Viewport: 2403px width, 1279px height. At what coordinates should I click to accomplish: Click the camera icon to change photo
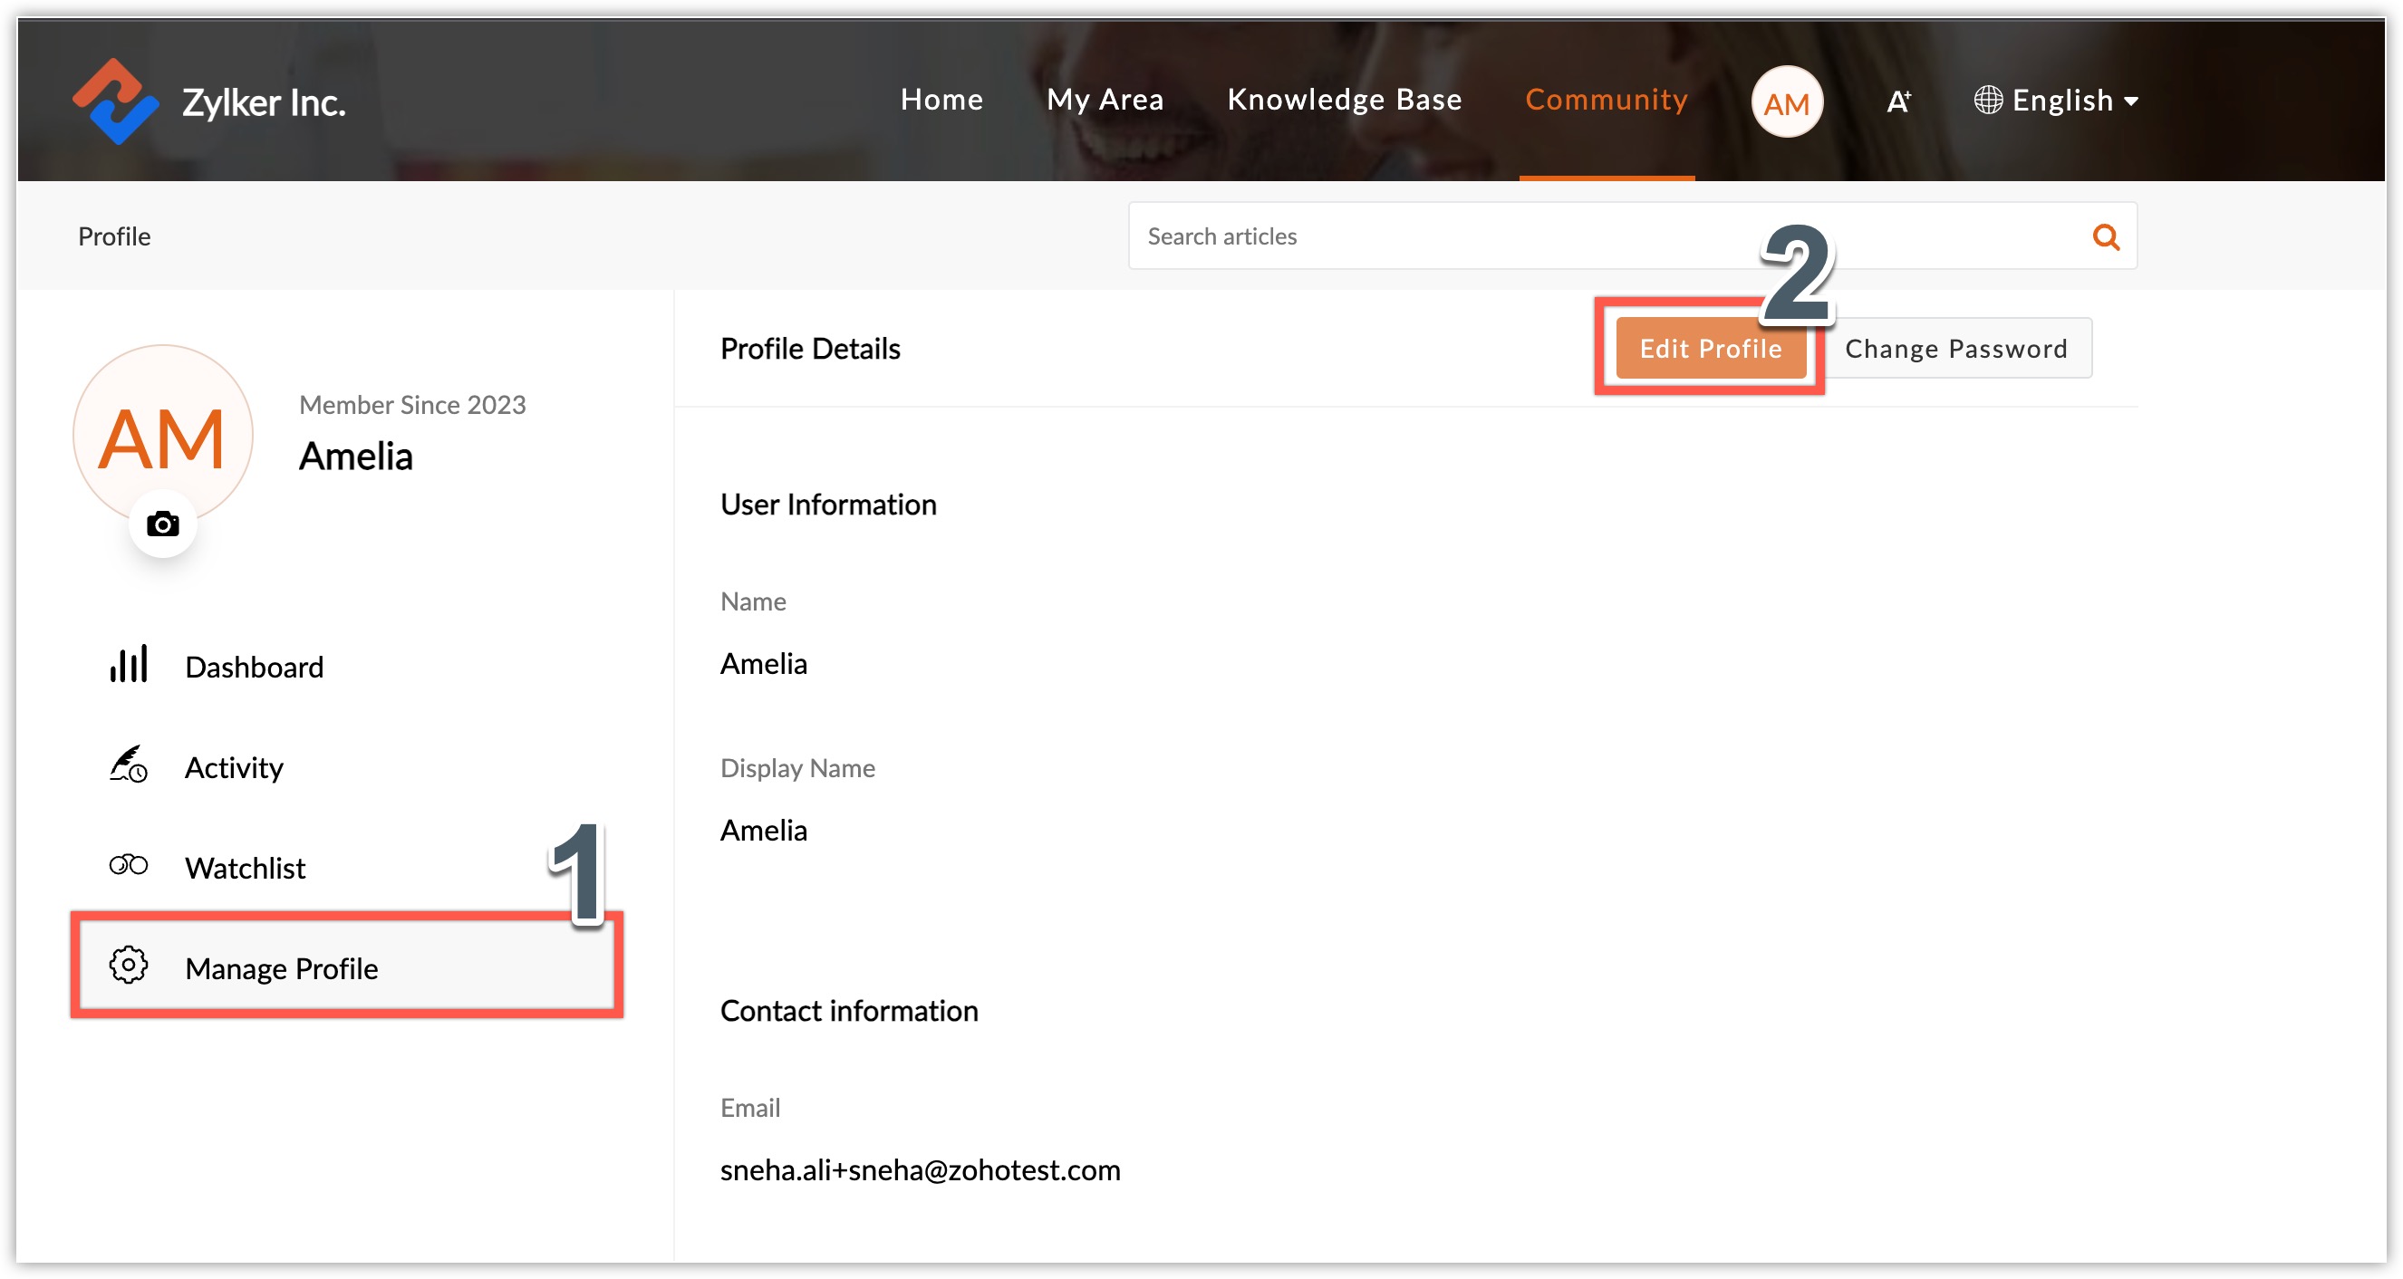click(162, 524)
